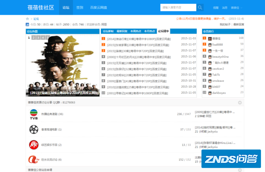Open the username dropdown in the header
265x172 pixels.
coord(236,8)
